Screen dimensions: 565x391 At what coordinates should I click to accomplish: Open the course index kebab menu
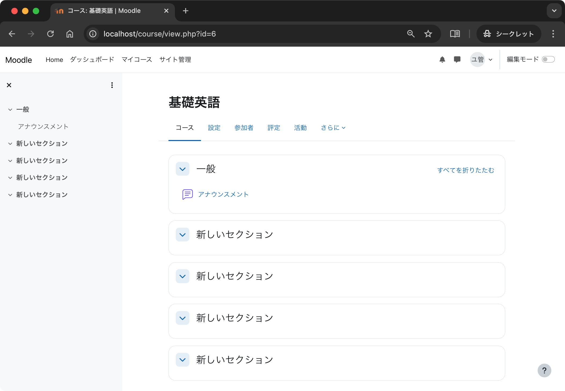pos(112,85)
